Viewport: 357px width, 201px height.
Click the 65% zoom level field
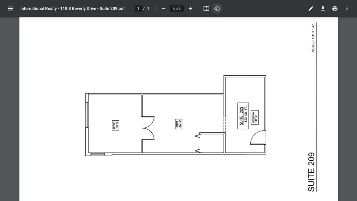pyautogui.click(x=177, y=8)
